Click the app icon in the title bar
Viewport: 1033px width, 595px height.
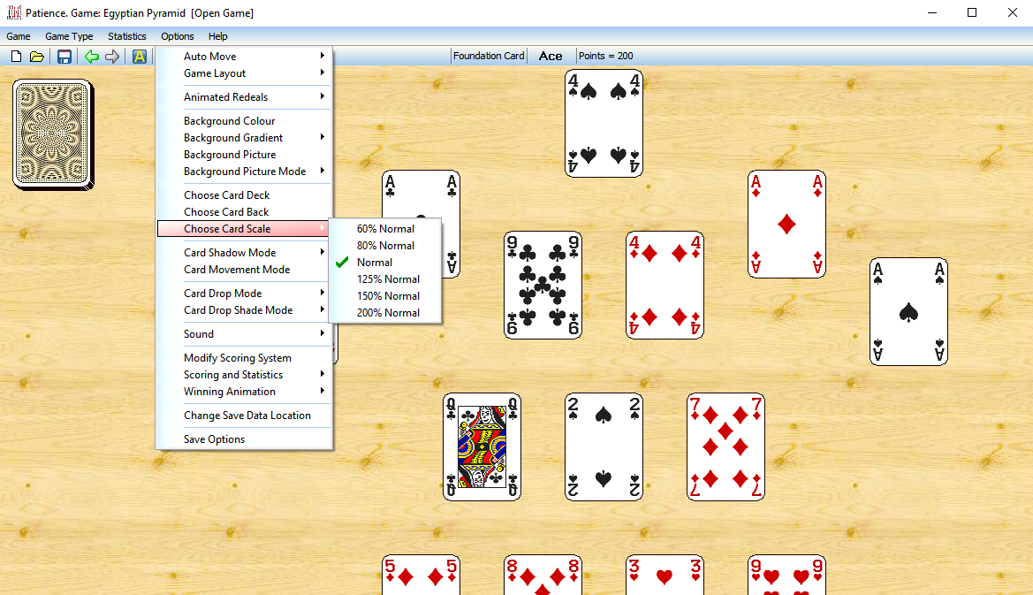click(14, 12)
